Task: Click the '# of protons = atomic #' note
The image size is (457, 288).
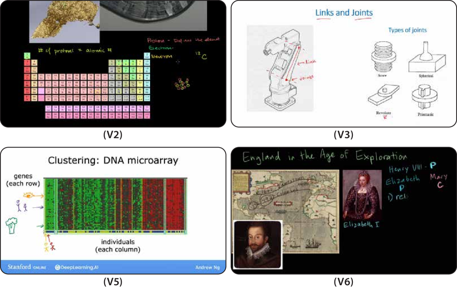Action: click(x=75, y=50)
